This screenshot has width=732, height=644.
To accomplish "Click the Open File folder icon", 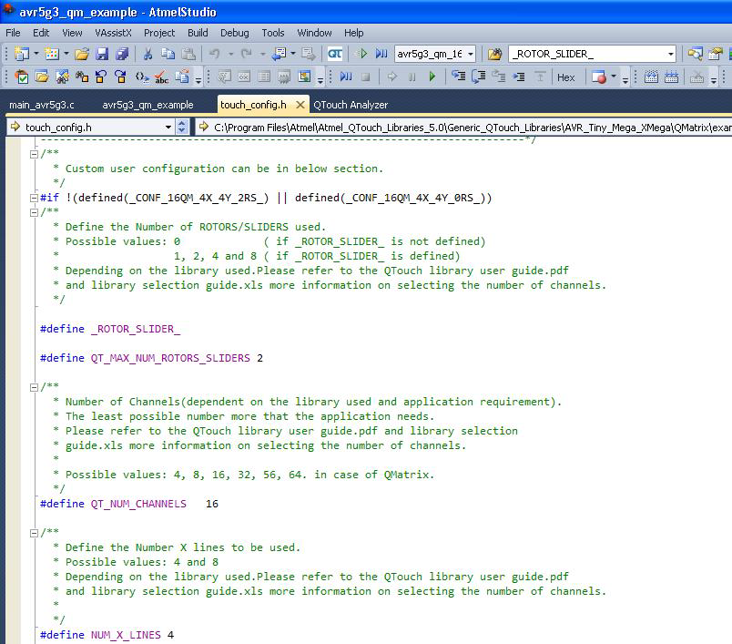I will point(82,55).
